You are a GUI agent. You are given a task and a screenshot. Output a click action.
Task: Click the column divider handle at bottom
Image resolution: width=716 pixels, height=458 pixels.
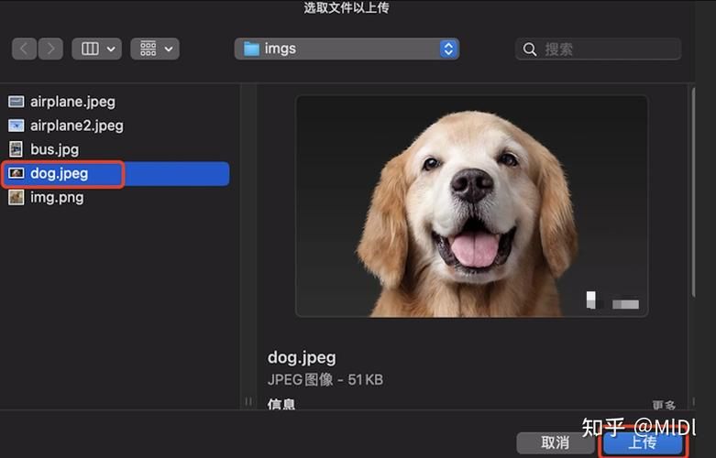pos(248,401)
